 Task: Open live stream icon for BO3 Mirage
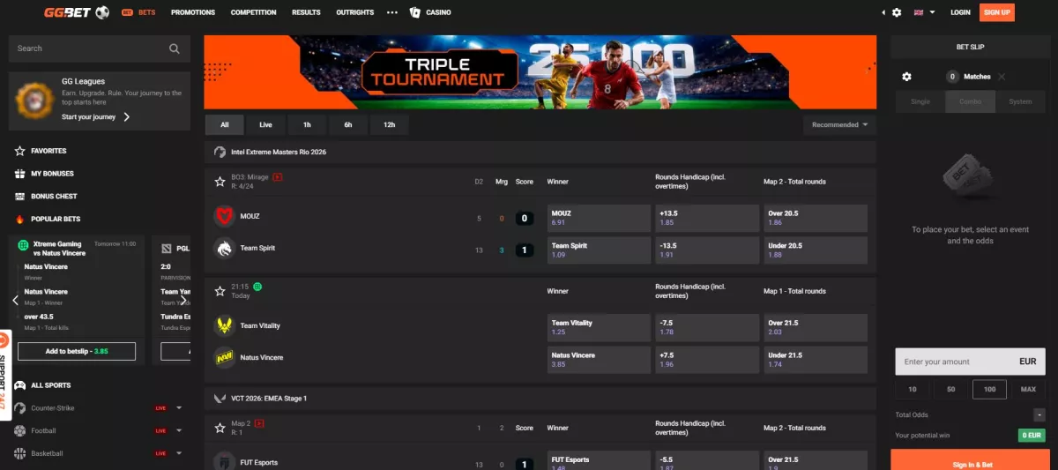pos(278,177)
